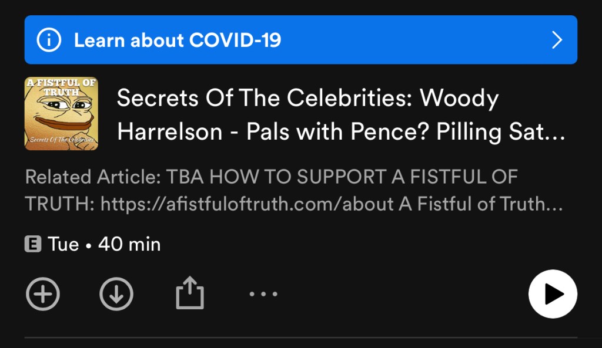Open more options with the three dots
The image size is (602, 348).
point(263,294)
